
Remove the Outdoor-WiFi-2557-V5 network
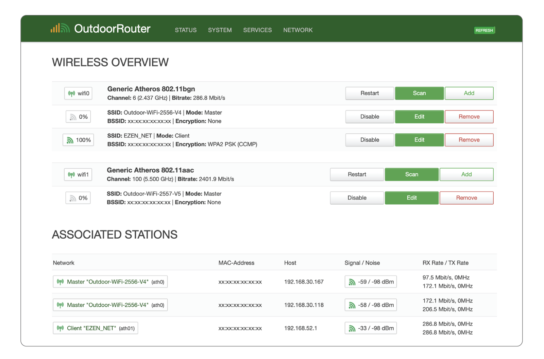click(466, 198)
